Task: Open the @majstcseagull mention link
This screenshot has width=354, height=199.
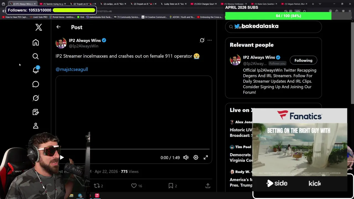Action: pos(72,69)
